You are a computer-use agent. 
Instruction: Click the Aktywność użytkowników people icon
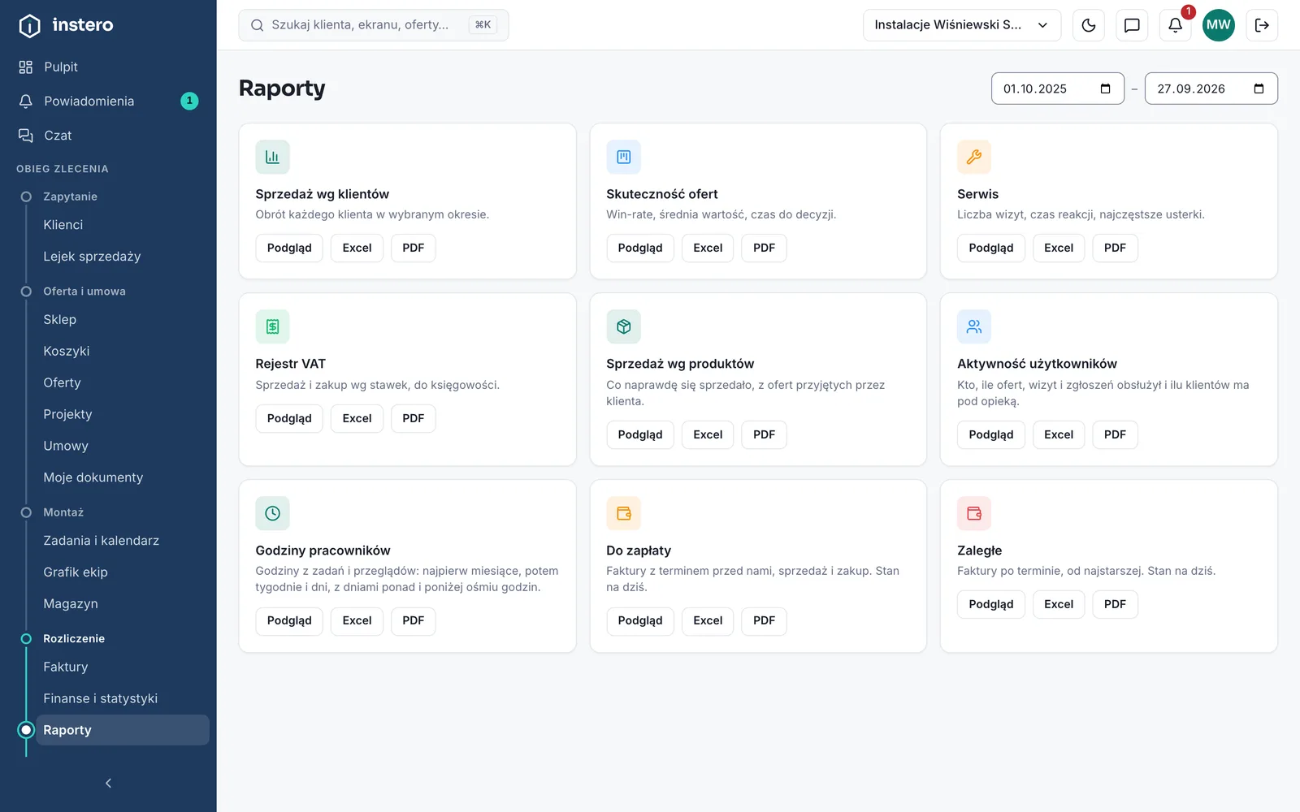click(974, 326)
